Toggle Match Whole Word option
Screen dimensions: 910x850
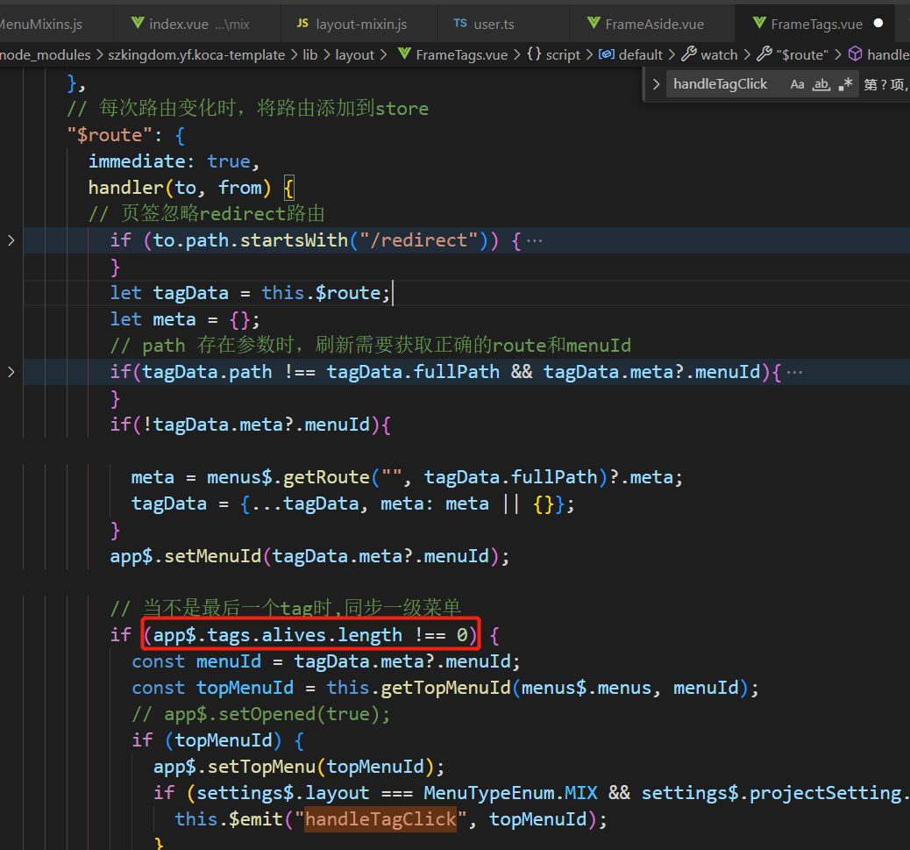coord(821,84)
